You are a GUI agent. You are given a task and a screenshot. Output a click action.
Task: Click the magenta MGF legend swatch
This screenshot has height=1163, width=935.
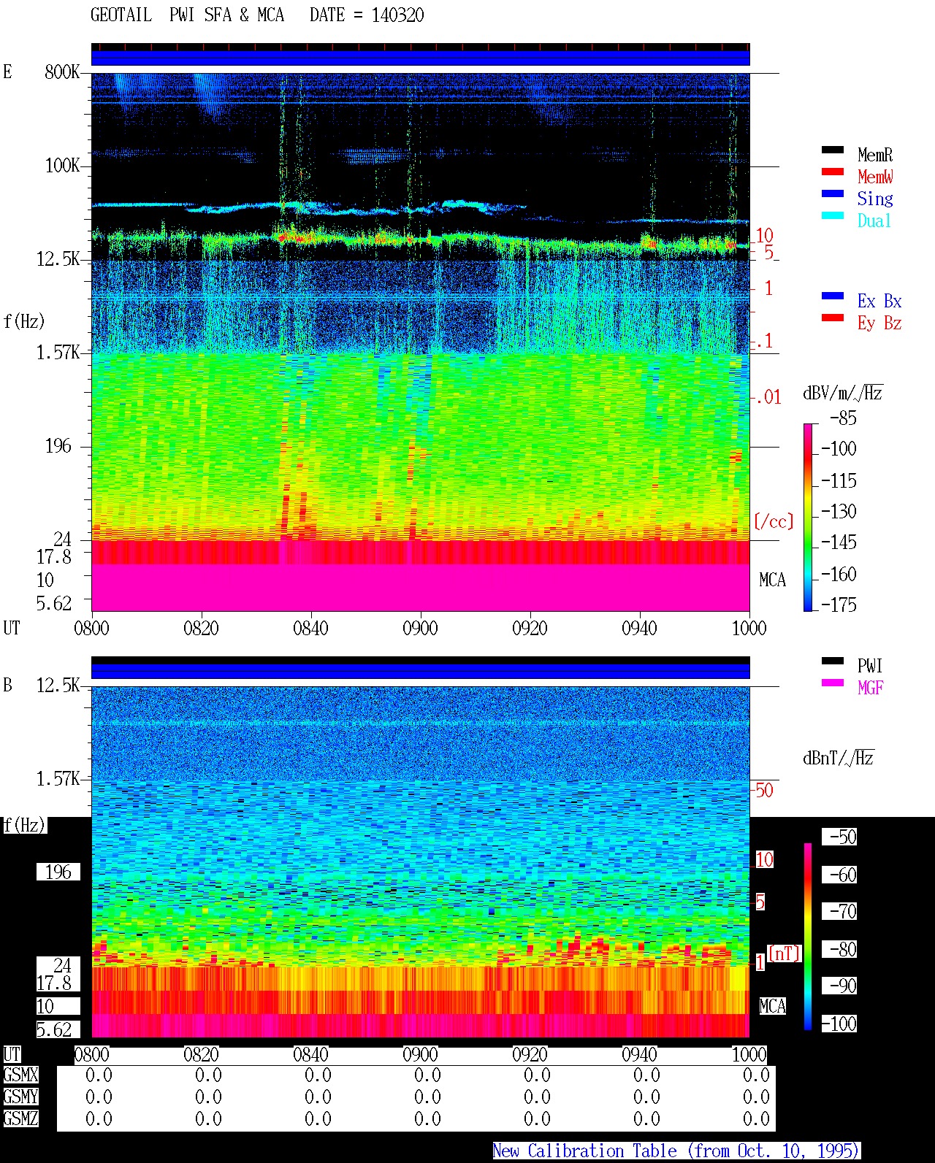pos(833,683)
